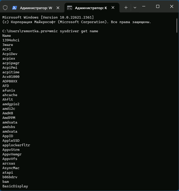
Task: Click the 'ACPI' driver entry
Action: point(7,49)
